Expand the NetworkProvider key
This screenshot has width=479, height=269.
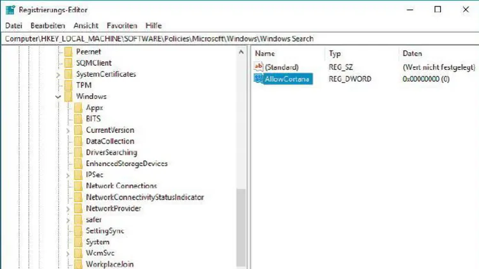(x=68, y=209)
